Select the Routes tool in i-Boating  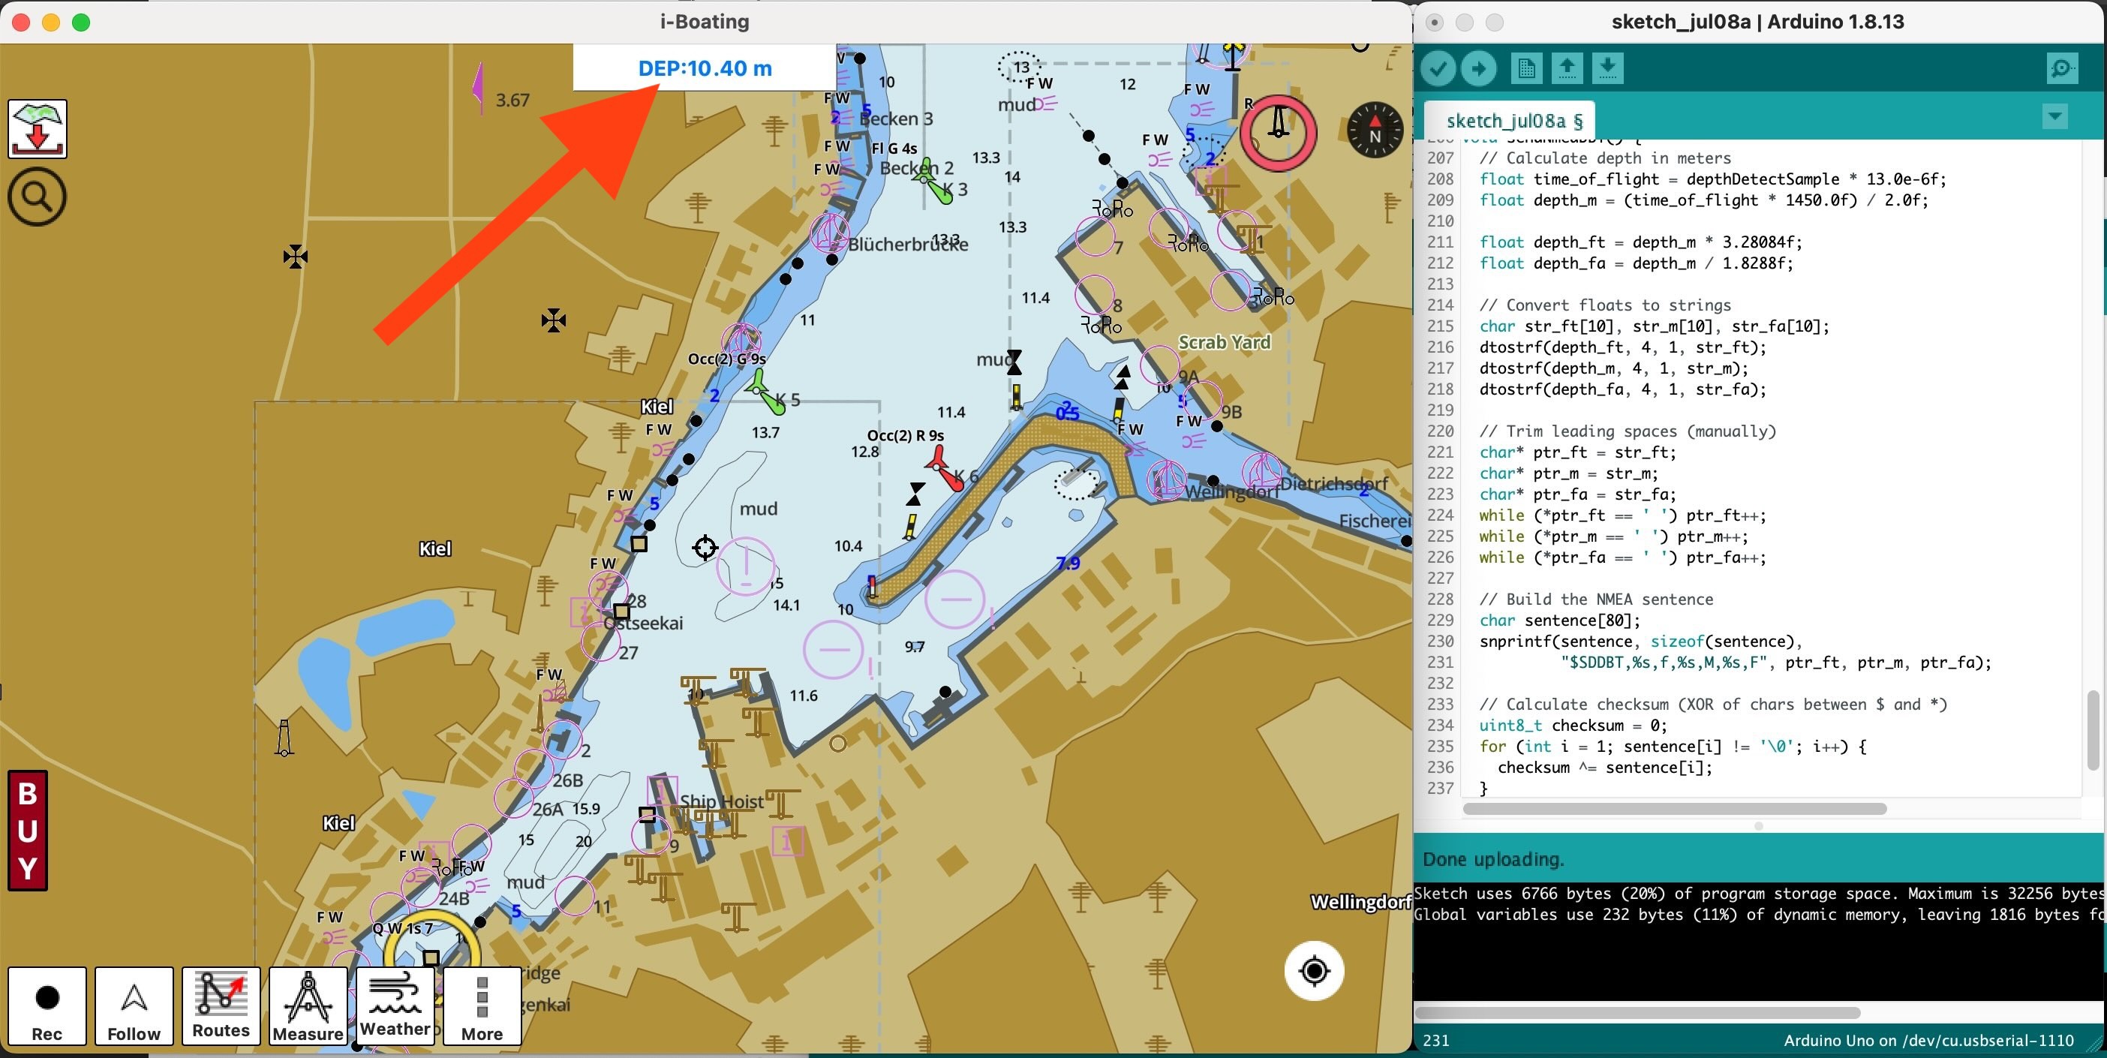coord(221,1005)
